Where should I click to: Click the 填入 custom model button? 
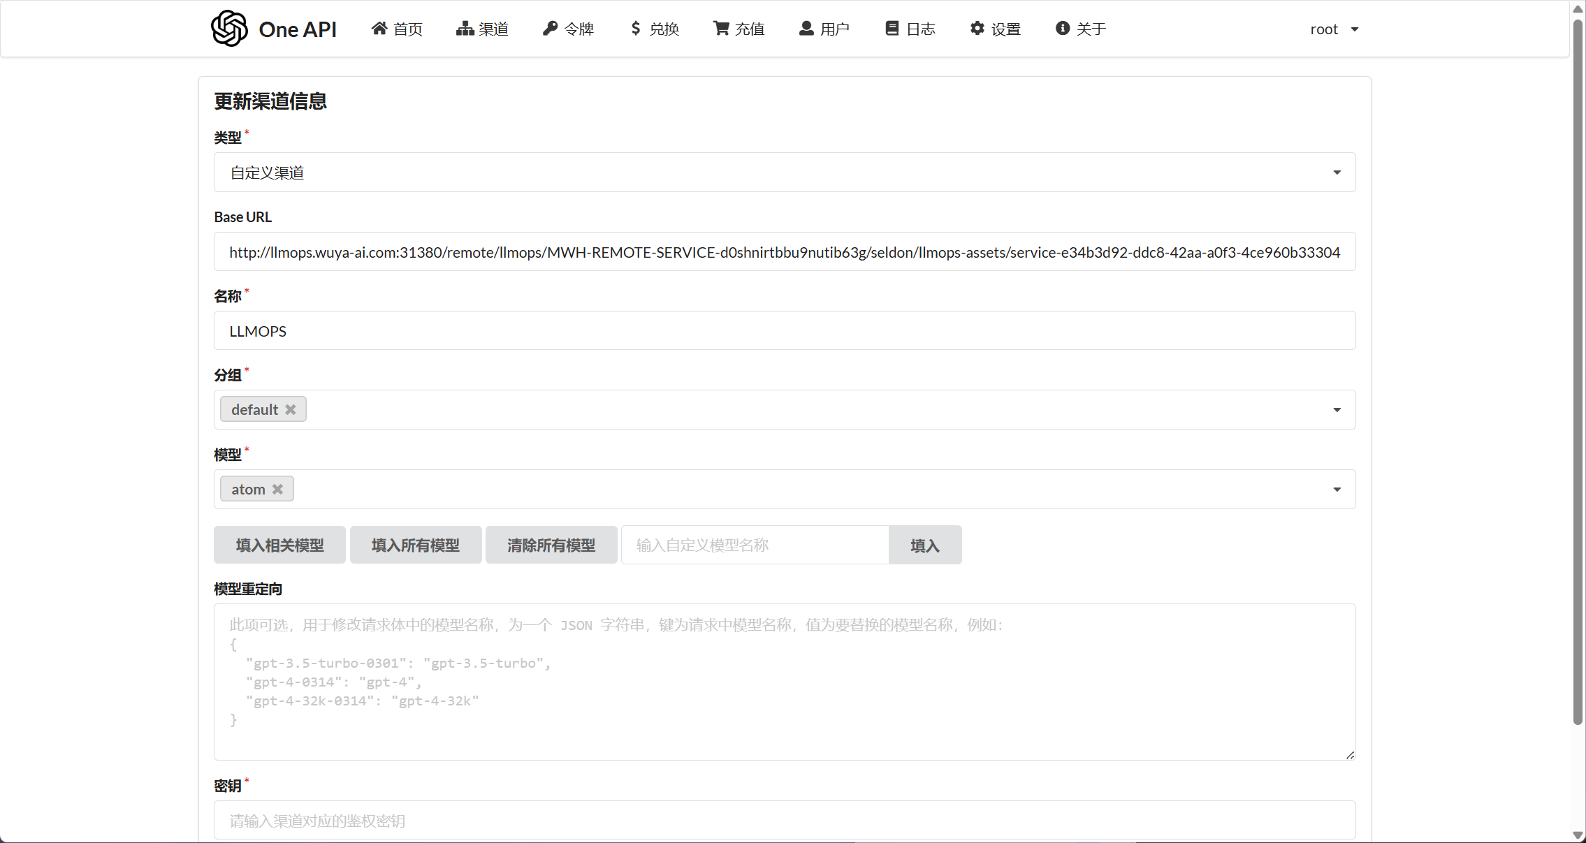tap(925, 545)
